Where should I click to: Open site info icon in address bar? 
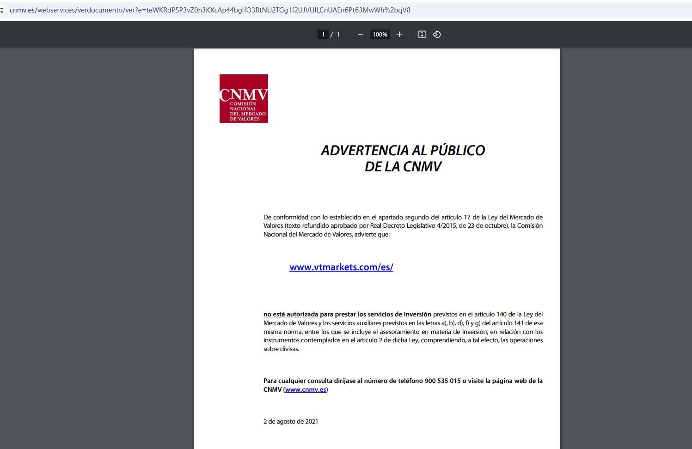pos(2,10)
